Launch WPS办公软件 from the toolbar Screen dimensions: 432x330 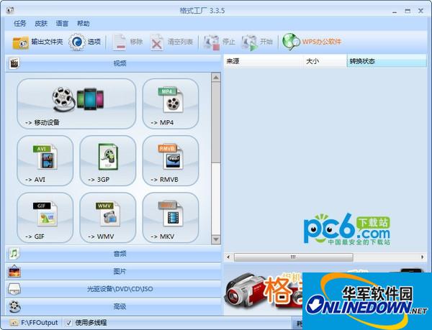click(x=312, y=42)
